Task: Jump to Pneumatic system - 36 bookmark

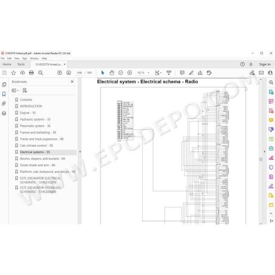Action: (x=35, y=126)
